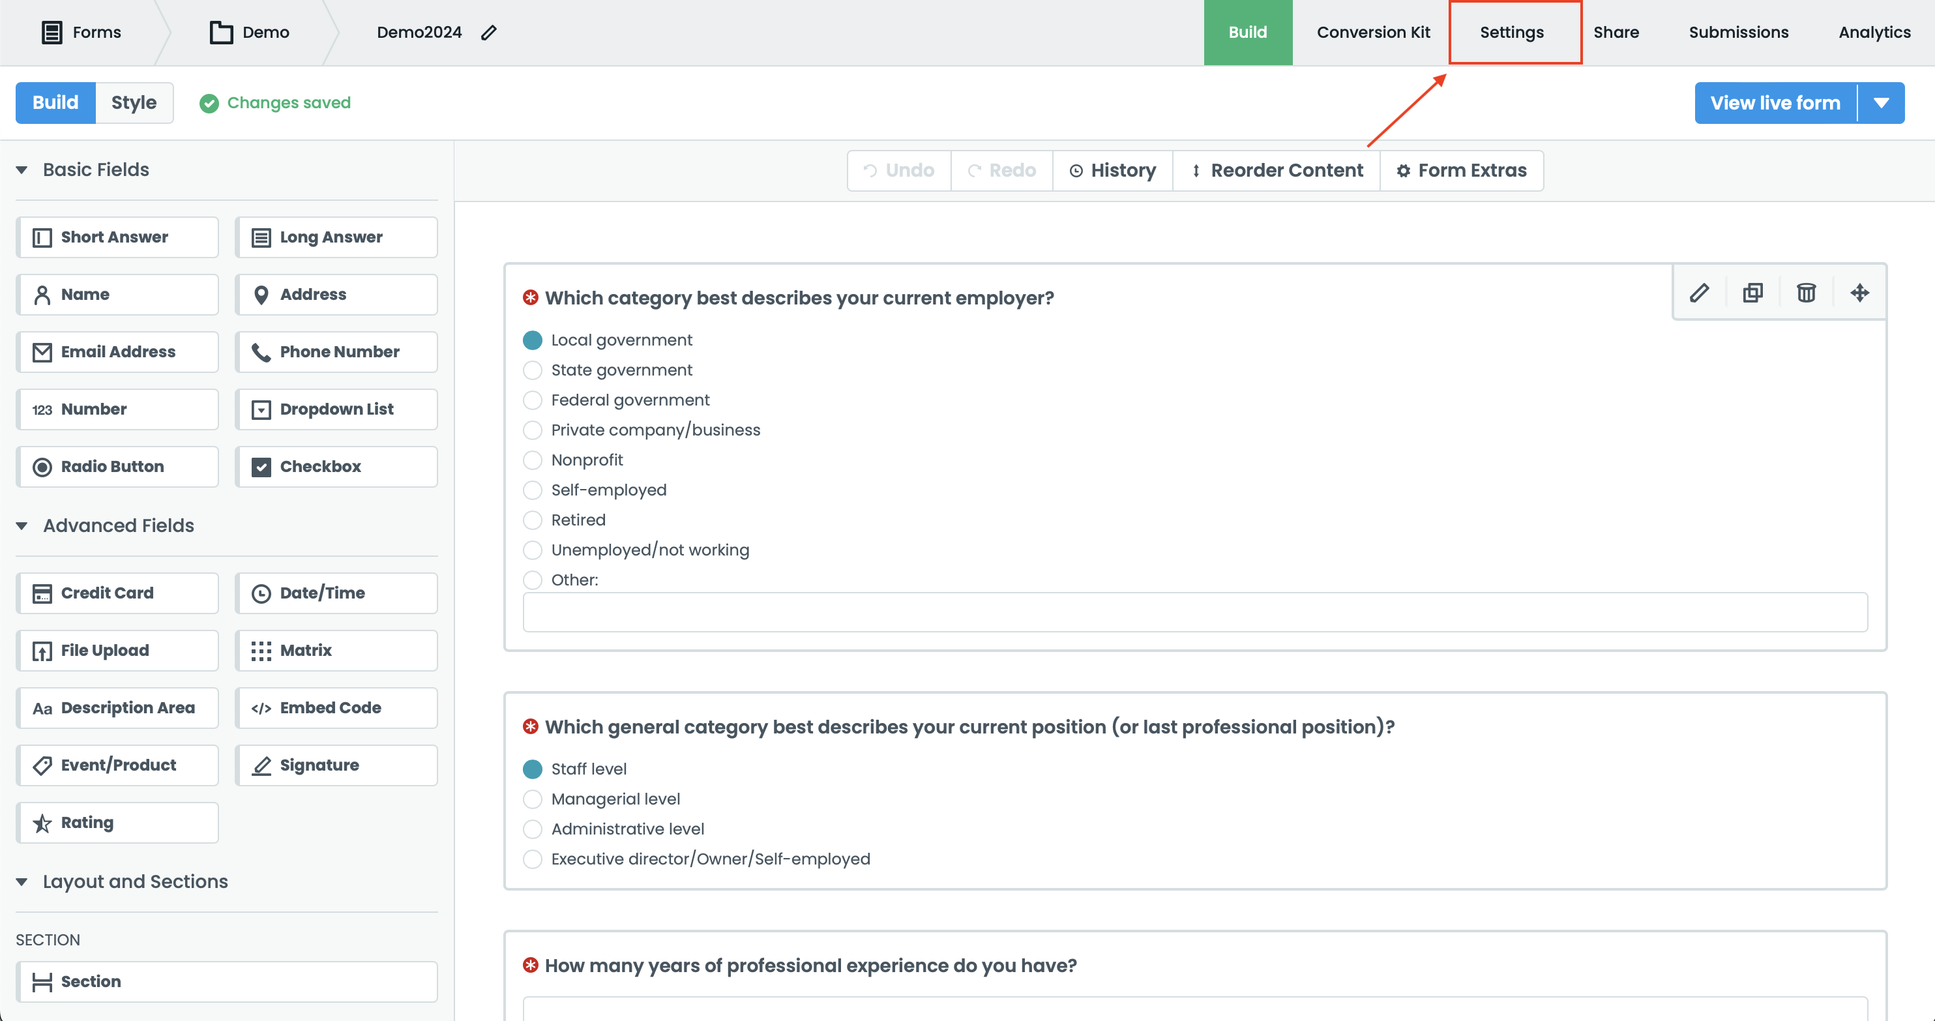Switch to the Style tab
This screenshot has height=1021, width=1935.
[x=134, y=103]
